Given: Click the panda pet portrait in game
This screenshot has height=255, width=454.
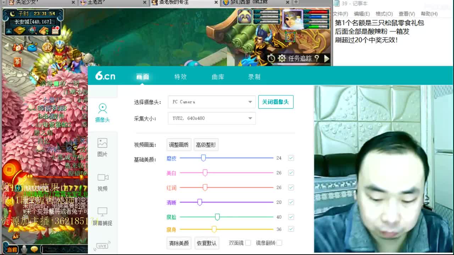Looking at the screenshot, I should (245, 17).
